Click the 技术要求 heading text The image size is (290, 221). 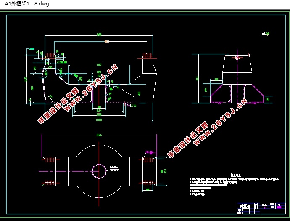(236, 175)
